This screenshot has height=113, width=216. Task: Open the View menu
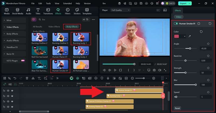[x=57, y=3]
